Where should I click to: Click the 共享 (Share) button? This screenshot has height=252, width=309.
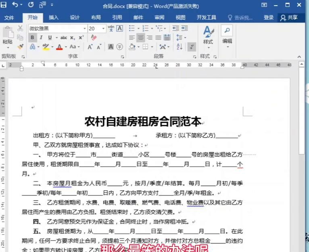289,18
